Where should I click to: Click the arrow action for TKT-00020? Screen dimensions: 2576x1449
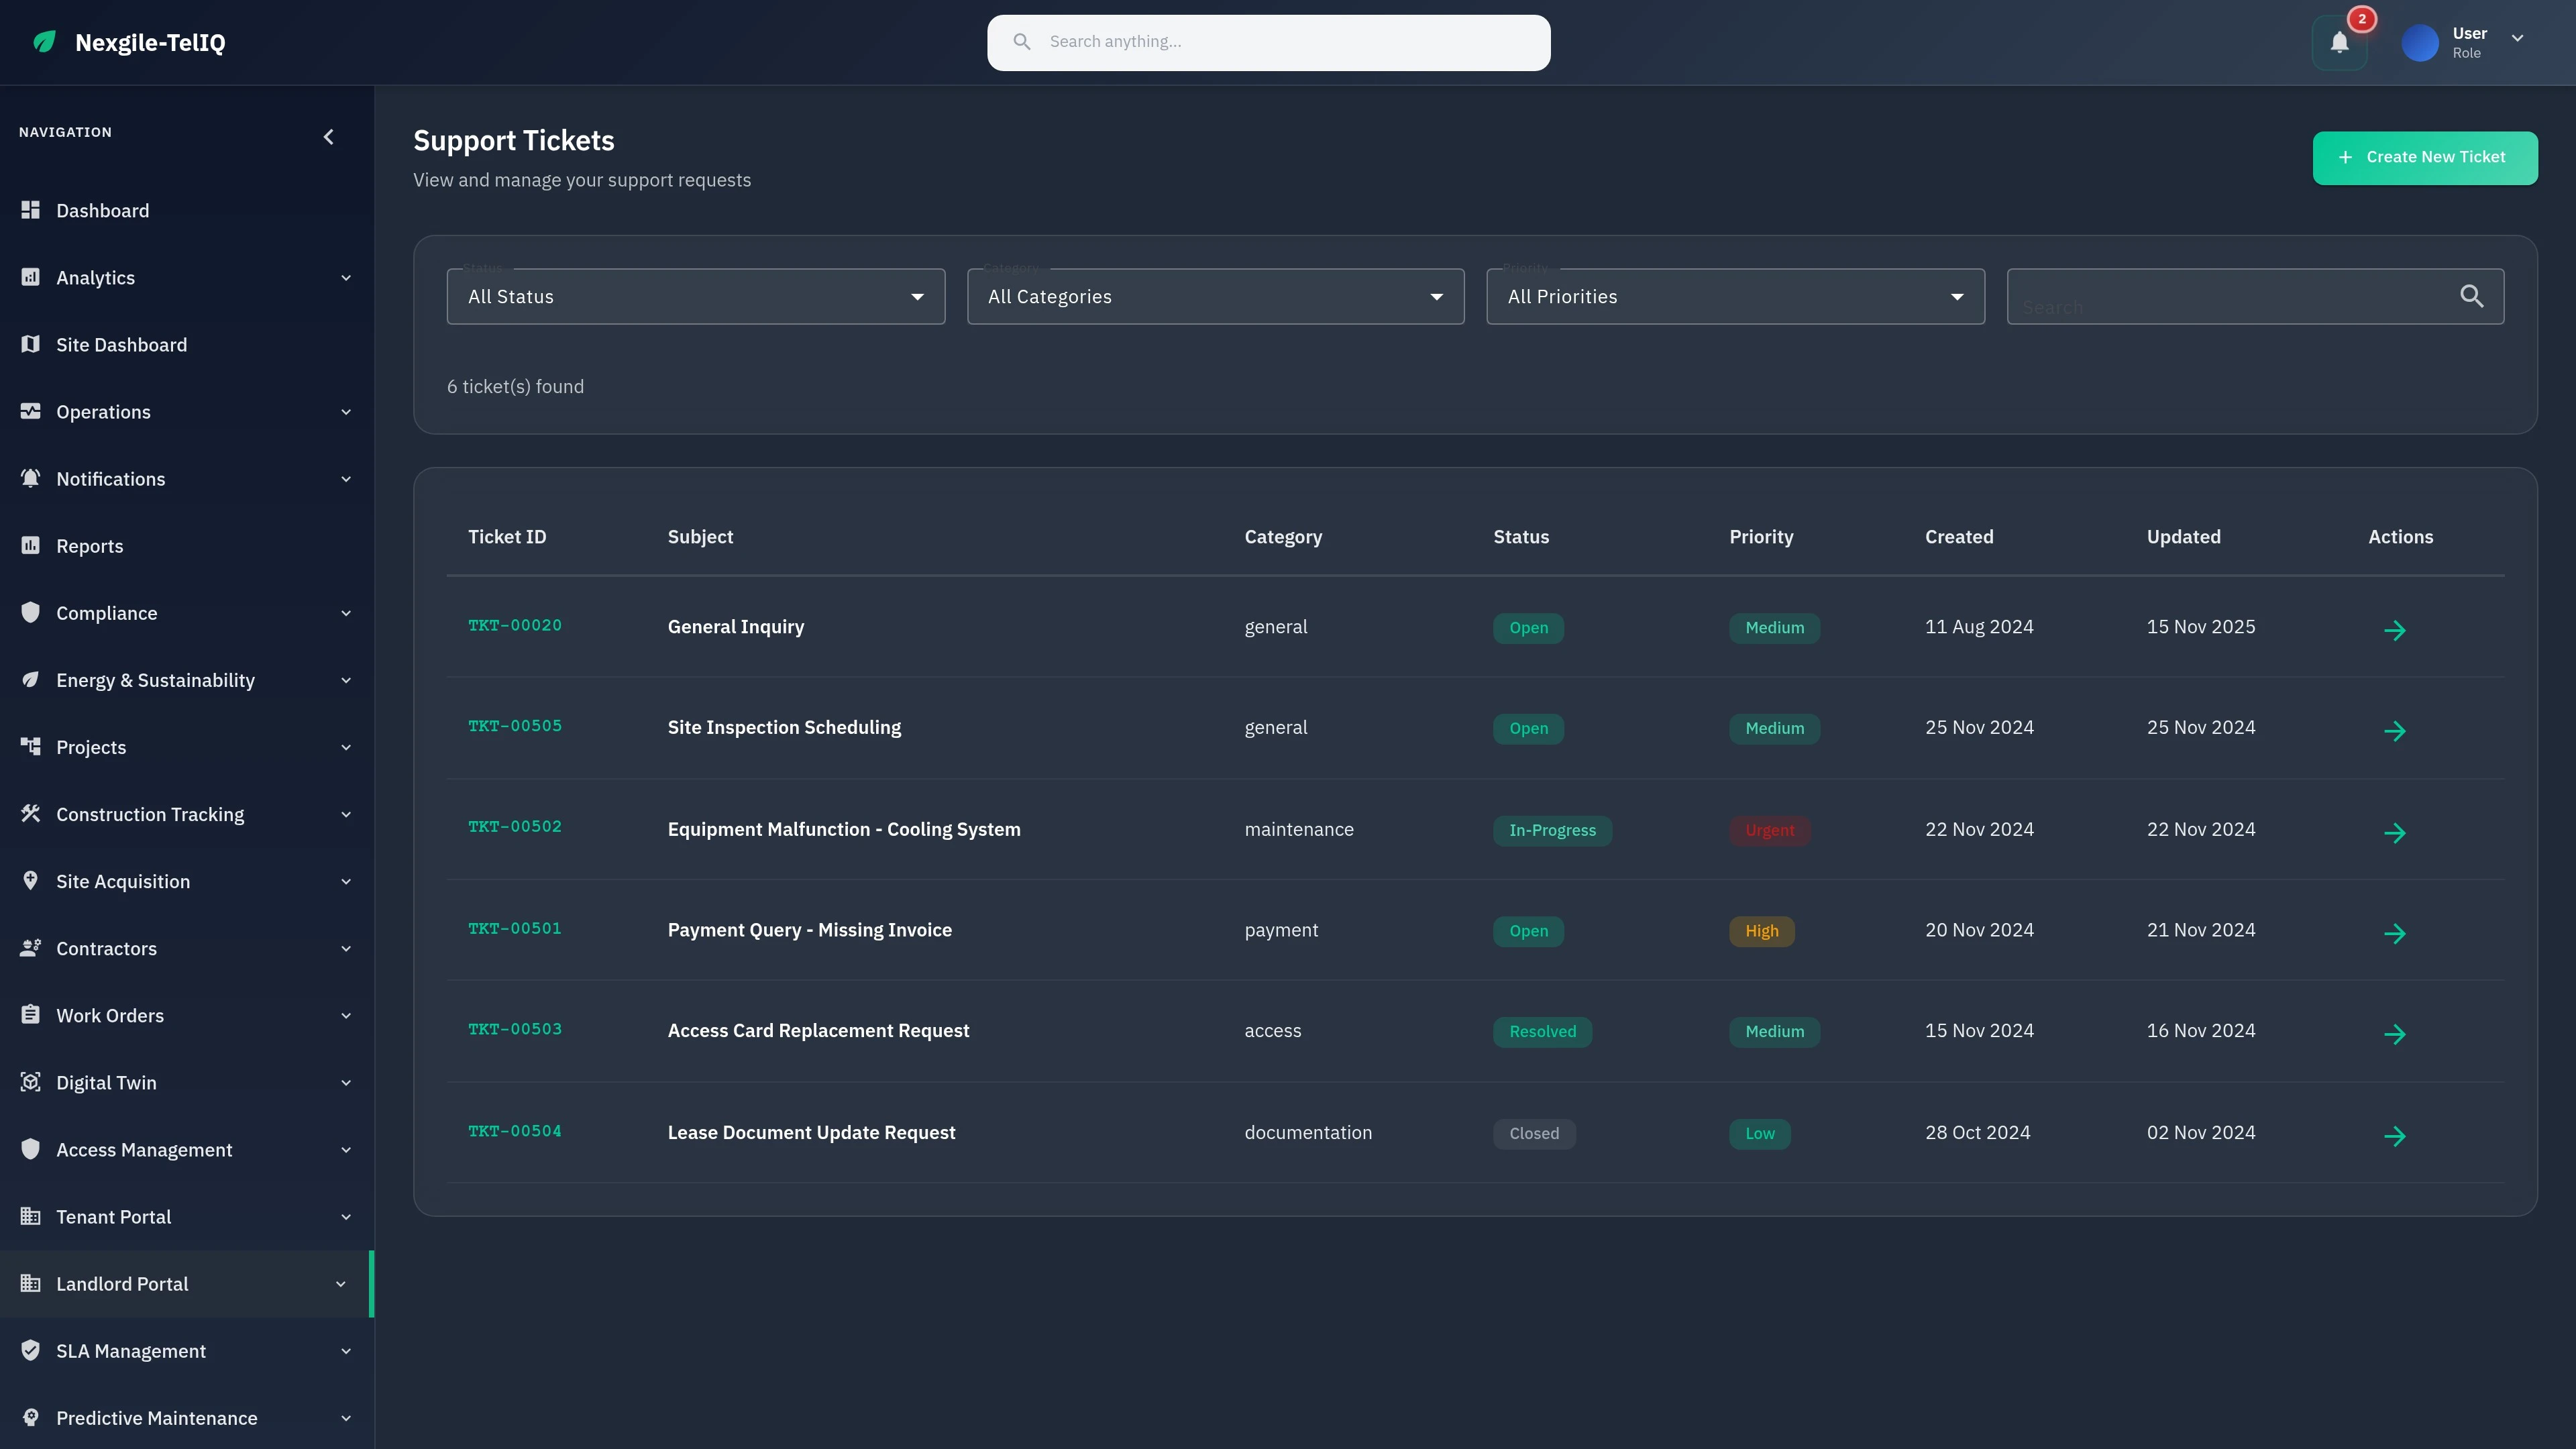pos(2396,629)
